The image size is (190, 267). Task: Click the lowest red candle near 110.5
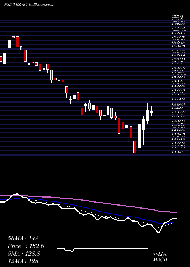[x=135, y=146]
